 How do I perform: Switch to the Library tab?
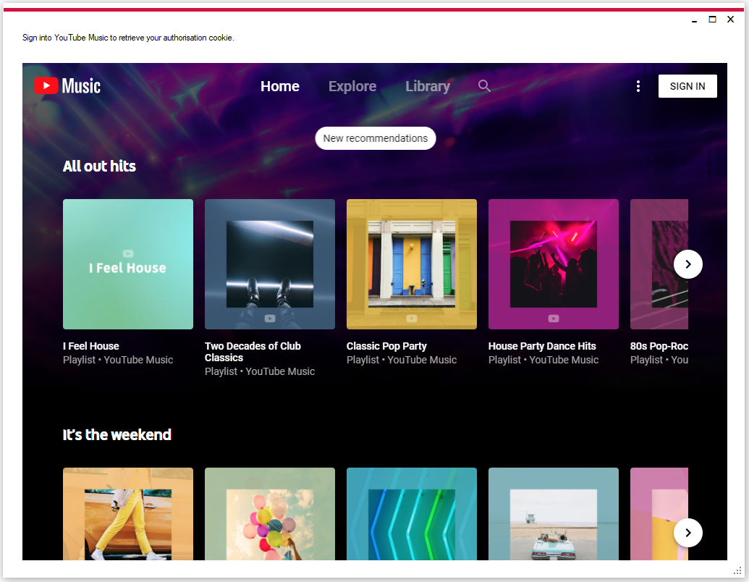pyautogui.click(x=428, y=86)
